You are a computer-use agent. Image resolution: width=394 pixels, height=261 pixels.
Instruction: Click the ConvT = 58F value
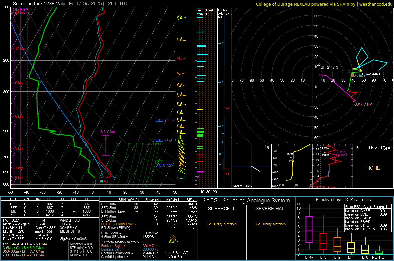tap(45, 228)
